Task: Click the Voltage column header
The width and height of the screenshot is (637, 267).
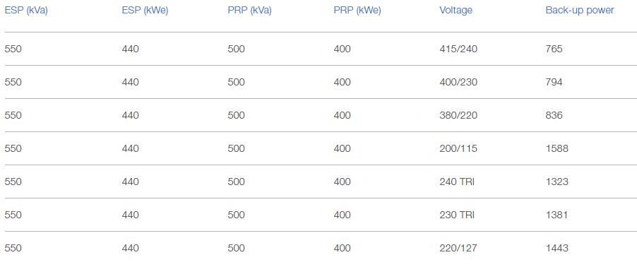Action: point(456,11)
